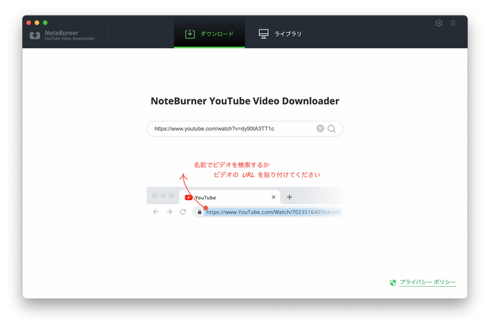Click the ビデオの URL を貼り付けてください text

(x=267, y=175)
